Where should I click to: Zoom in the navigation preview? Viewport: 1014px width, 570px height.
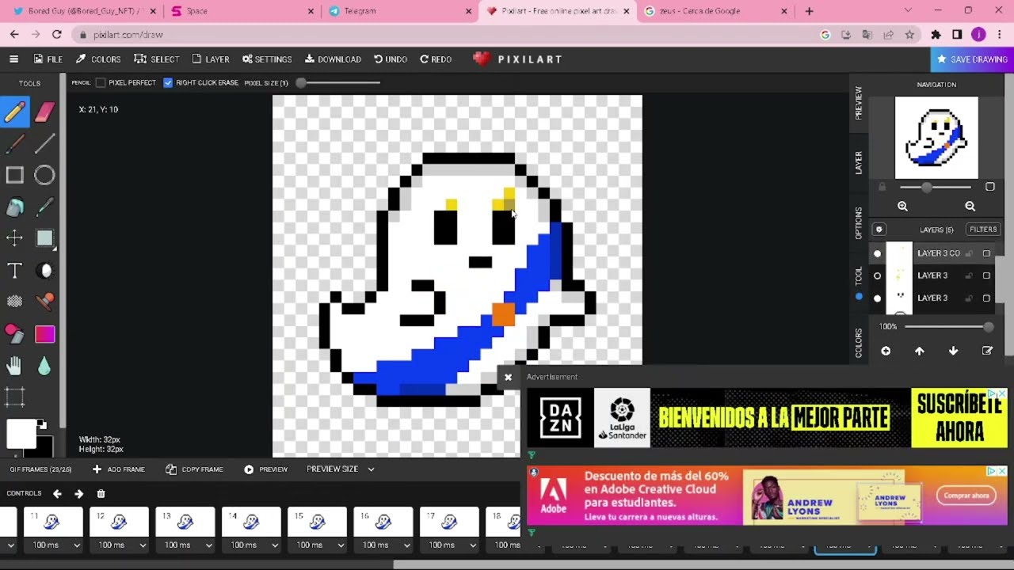click(x=902, y=206)
